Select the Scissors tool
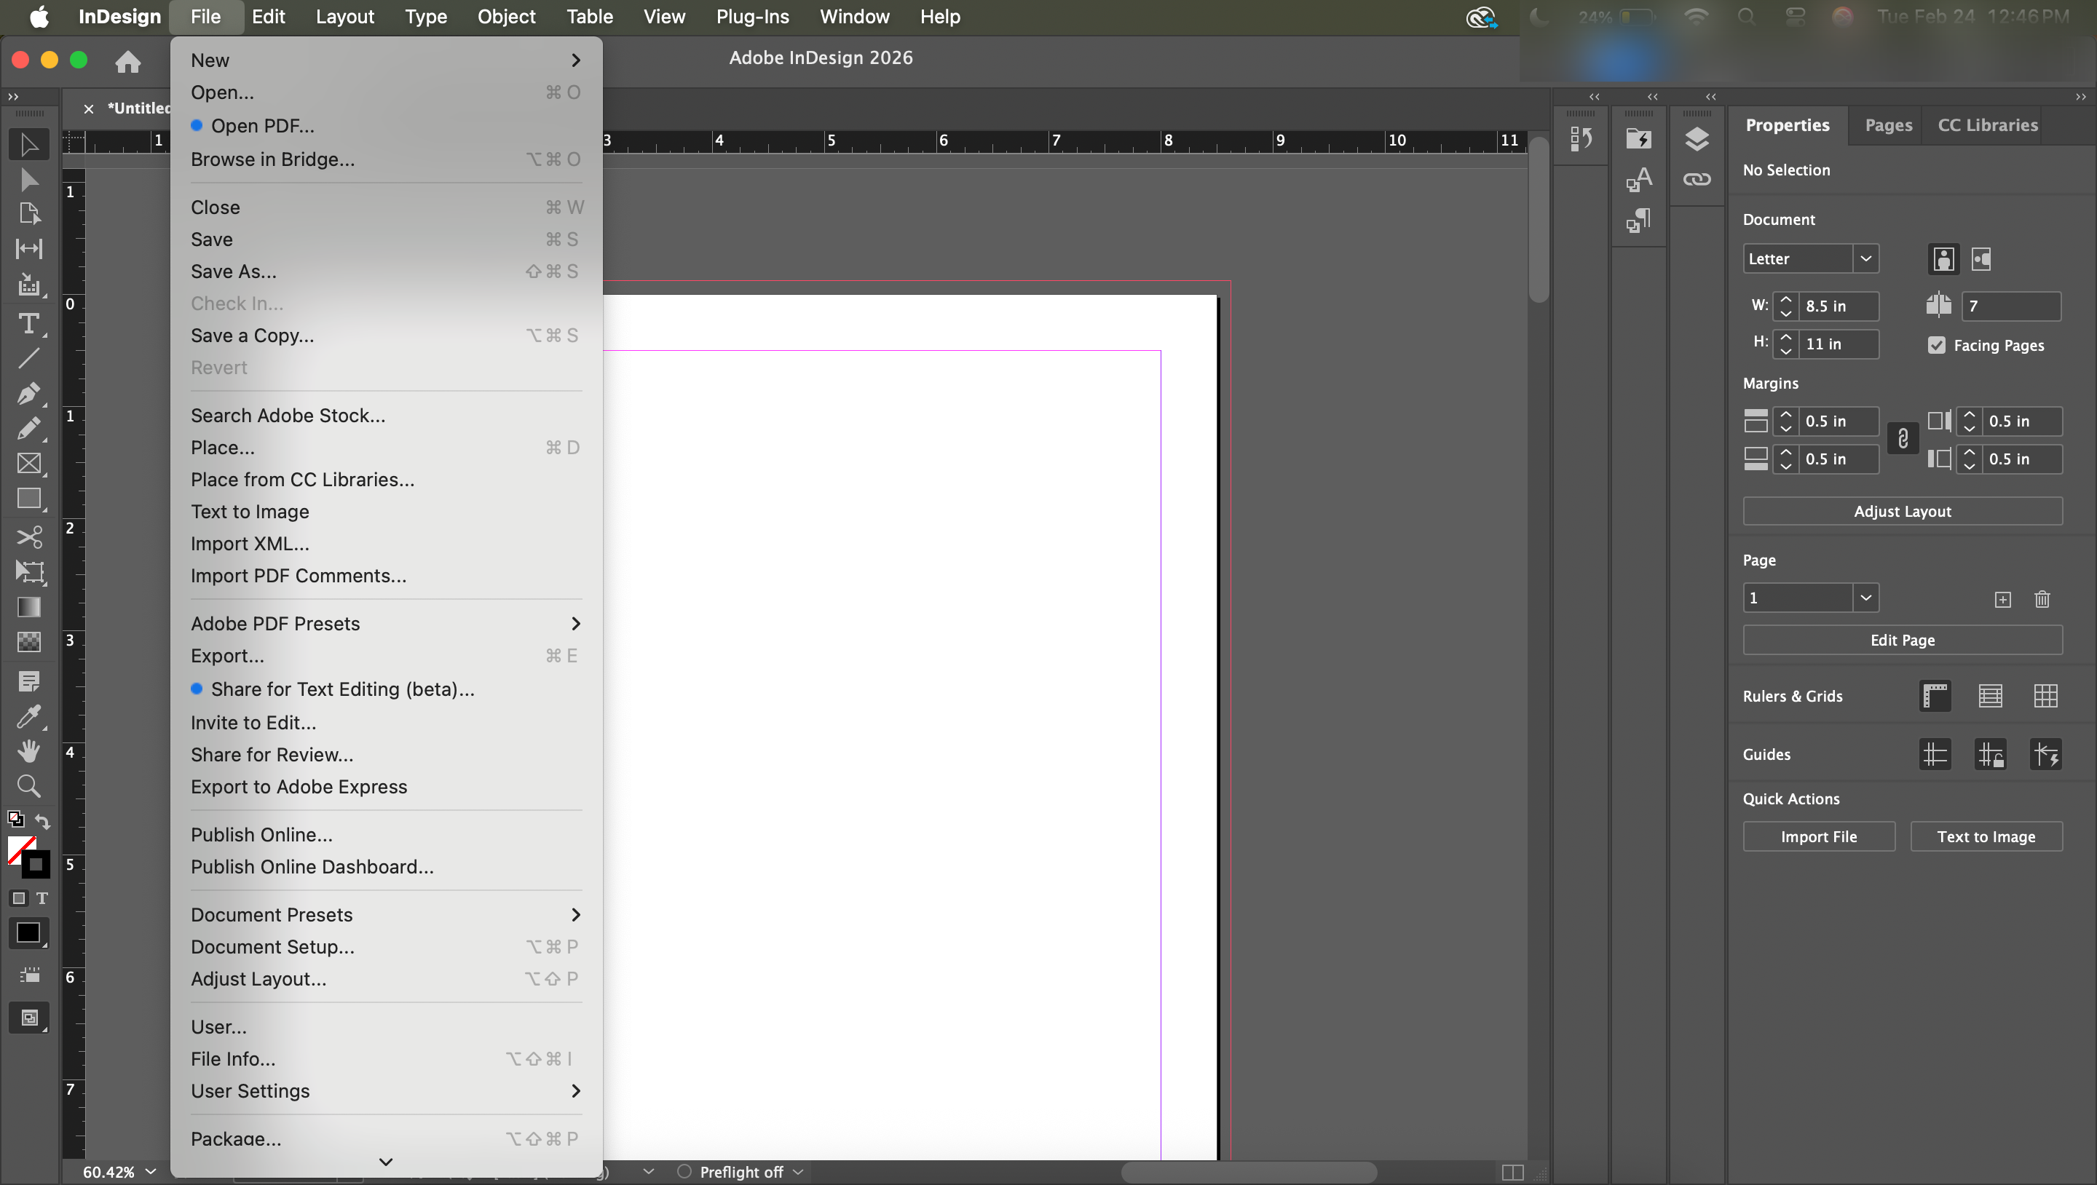 click(28, 537)
